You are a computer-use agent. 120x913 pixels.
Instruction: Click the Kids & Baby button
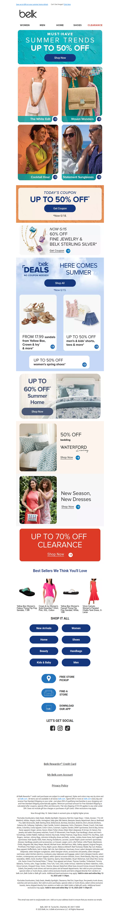tap(44, 662)
